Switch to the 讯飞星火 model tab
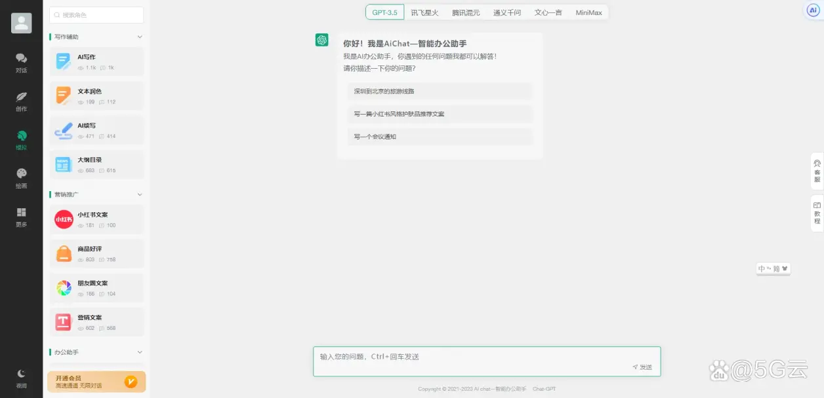The width and height of the screenshot is (824, 398). [x=424, y=12]
